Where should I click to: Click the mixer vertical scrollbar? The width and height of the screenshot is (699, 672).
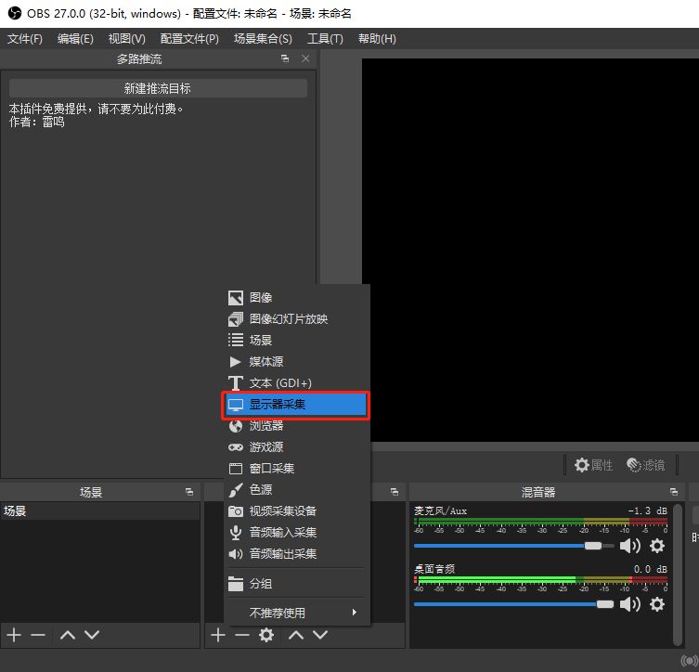(x=678, y=575)
